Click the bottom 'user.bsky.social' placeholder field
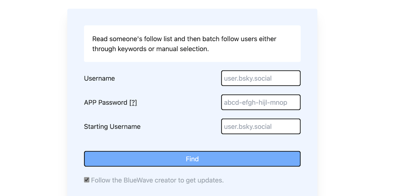This screenshot has height=196, width=393. (x=261, y=126)
